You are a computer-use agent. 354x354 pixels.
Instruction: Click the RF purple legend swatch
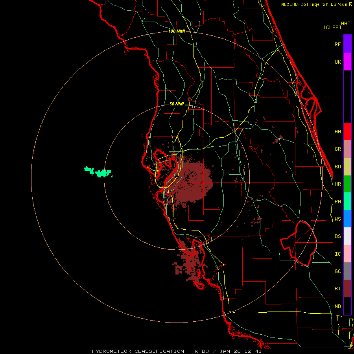coord(347,44)
